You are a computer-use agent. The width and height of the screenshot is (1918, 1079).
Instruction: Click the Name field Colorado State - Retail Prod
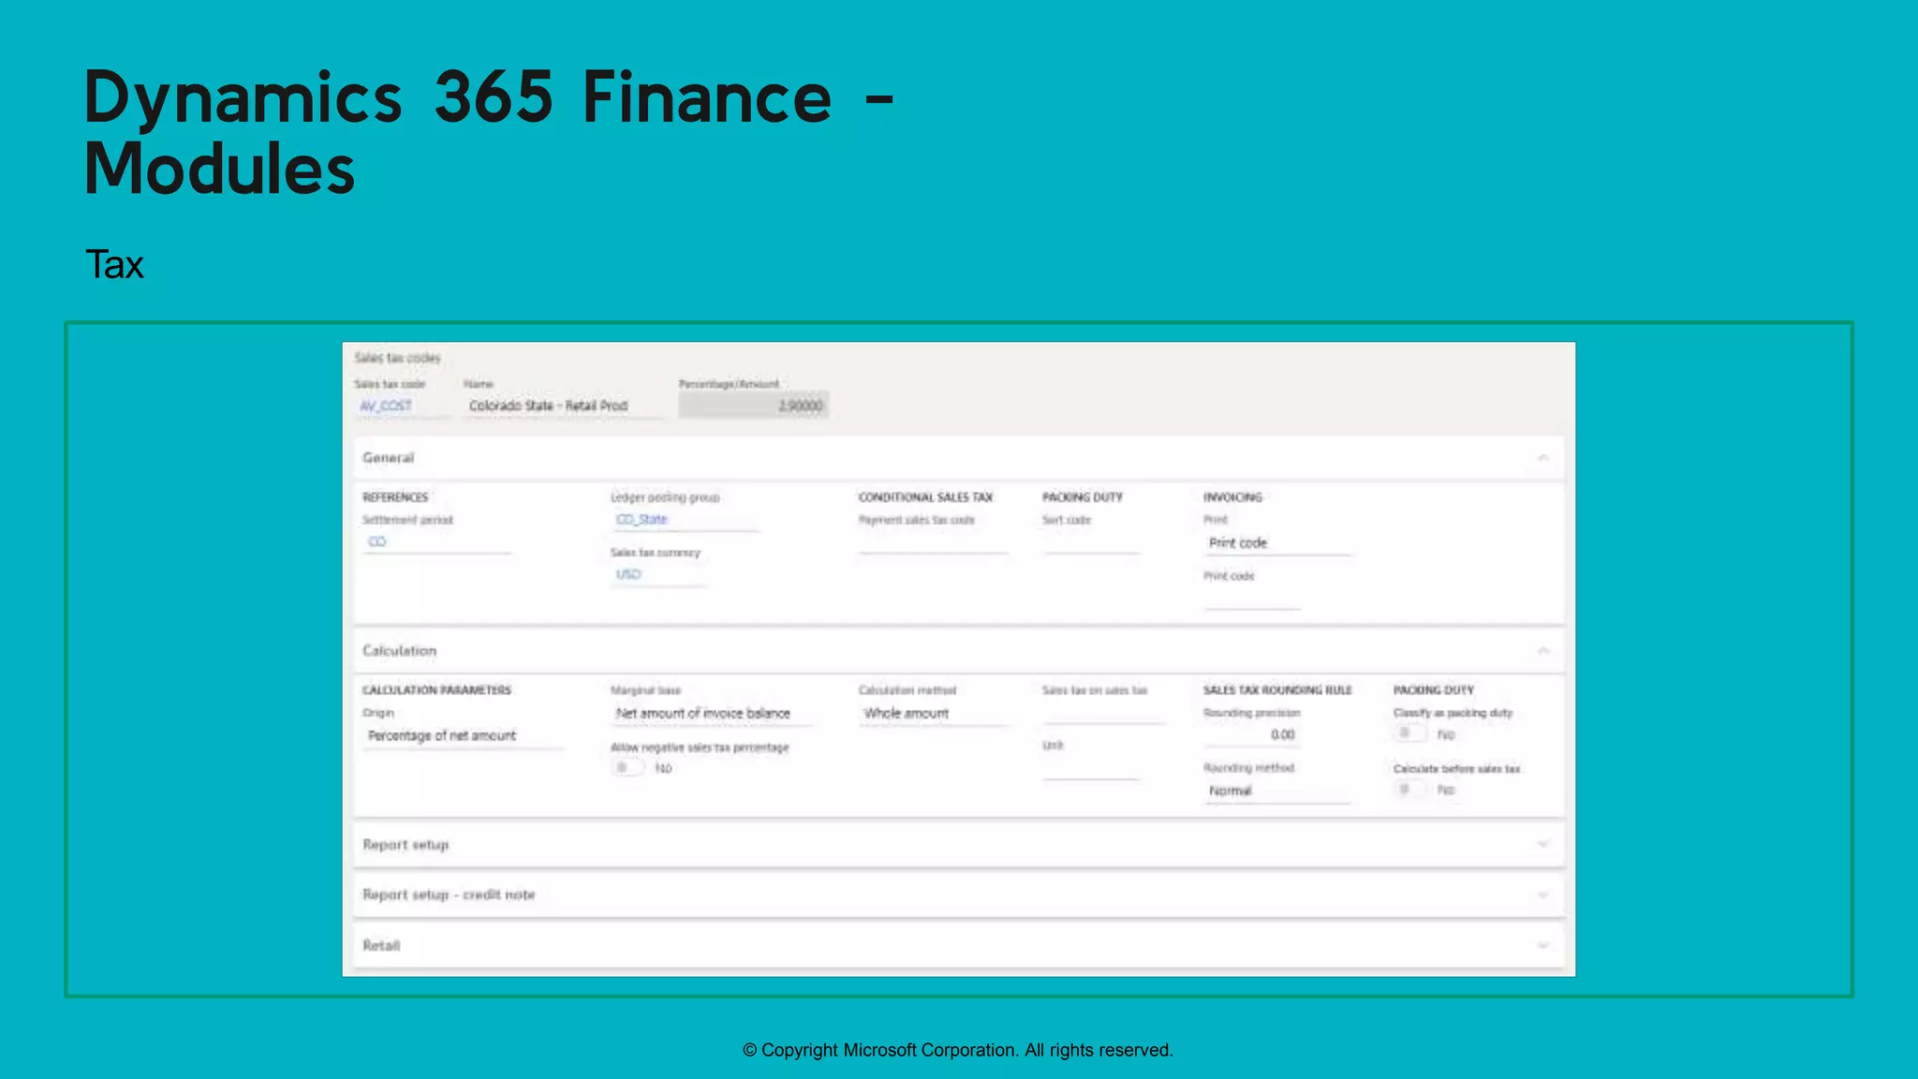pyautogui.click(x=563, y=406)
